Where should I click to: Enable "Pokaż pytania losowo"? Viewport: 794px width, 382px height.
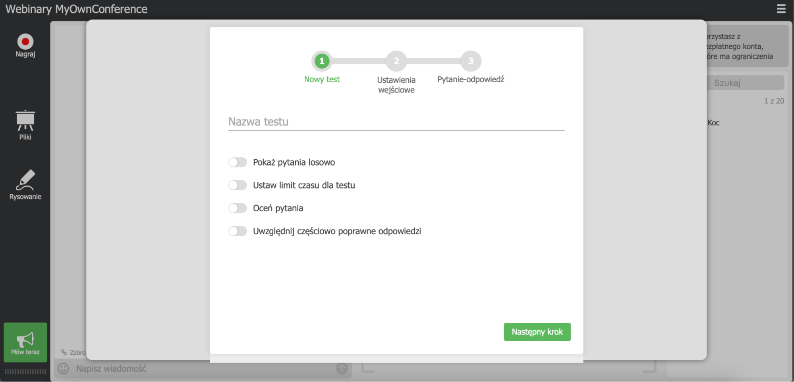[x=238, y=162]
